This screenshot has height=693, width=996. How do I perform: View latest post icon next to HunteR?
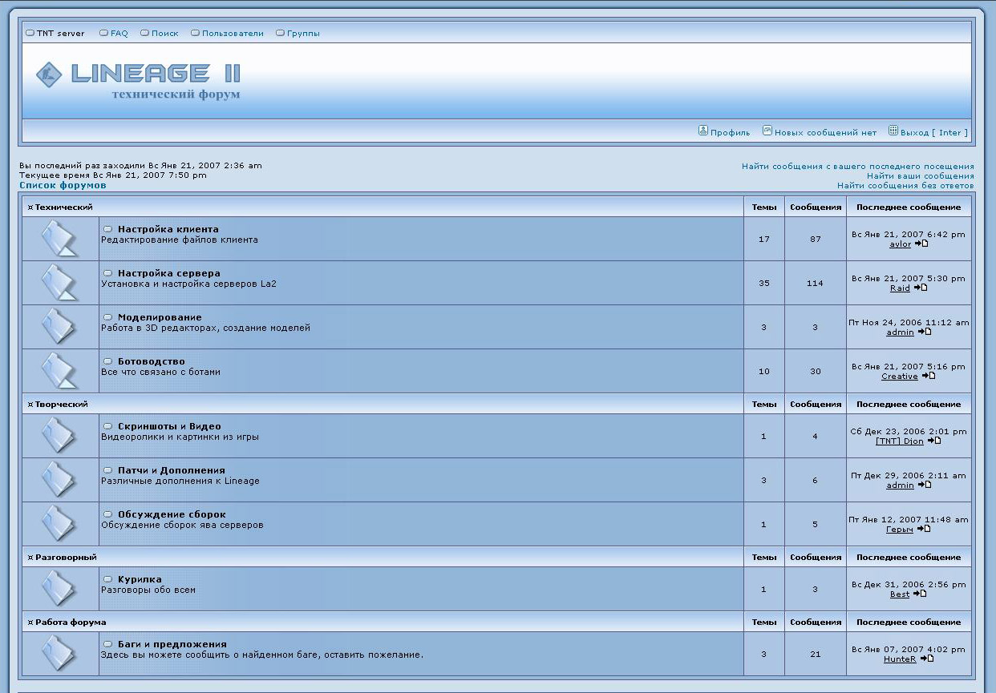[927, 659]
